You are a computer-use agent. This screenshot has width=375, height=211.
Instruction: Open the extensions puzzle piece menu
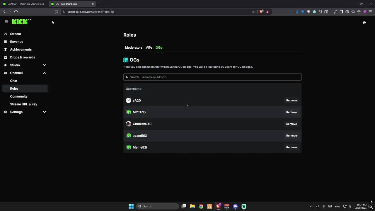(320, 12)
